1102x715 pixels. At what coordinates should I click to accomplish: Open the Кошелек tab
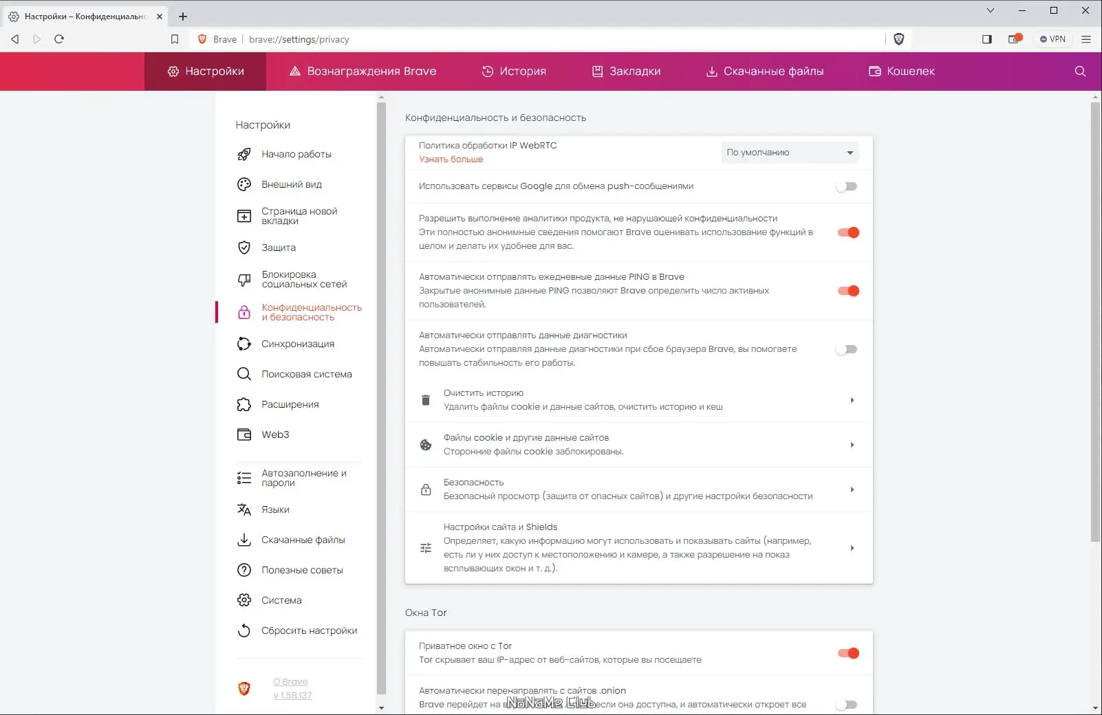902,71
